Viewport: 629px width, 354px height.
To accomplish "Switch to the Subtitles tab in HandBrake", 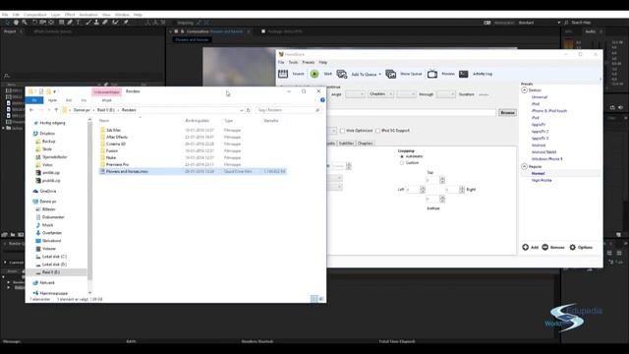I will 346,144.
